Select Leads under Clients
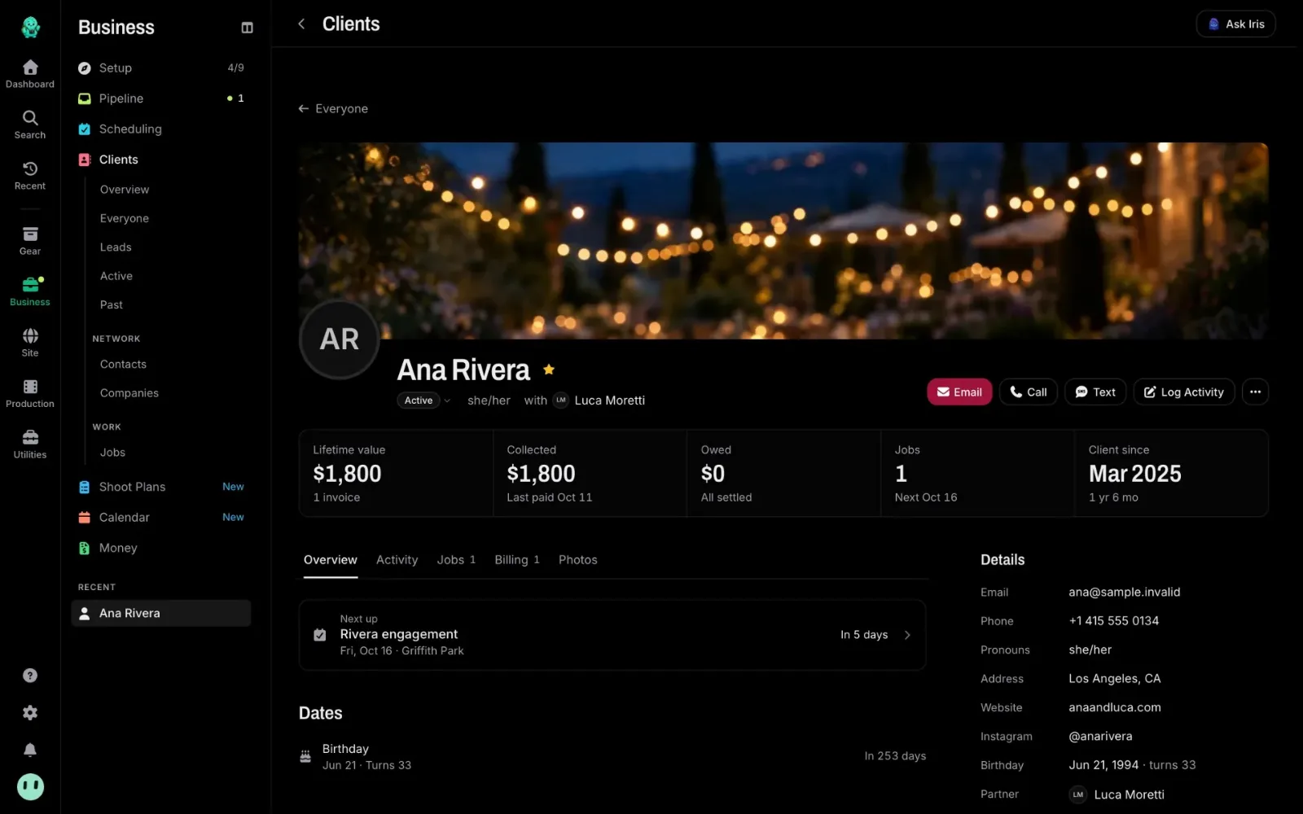Viewport: 1303px width, 814px height. 116,247
